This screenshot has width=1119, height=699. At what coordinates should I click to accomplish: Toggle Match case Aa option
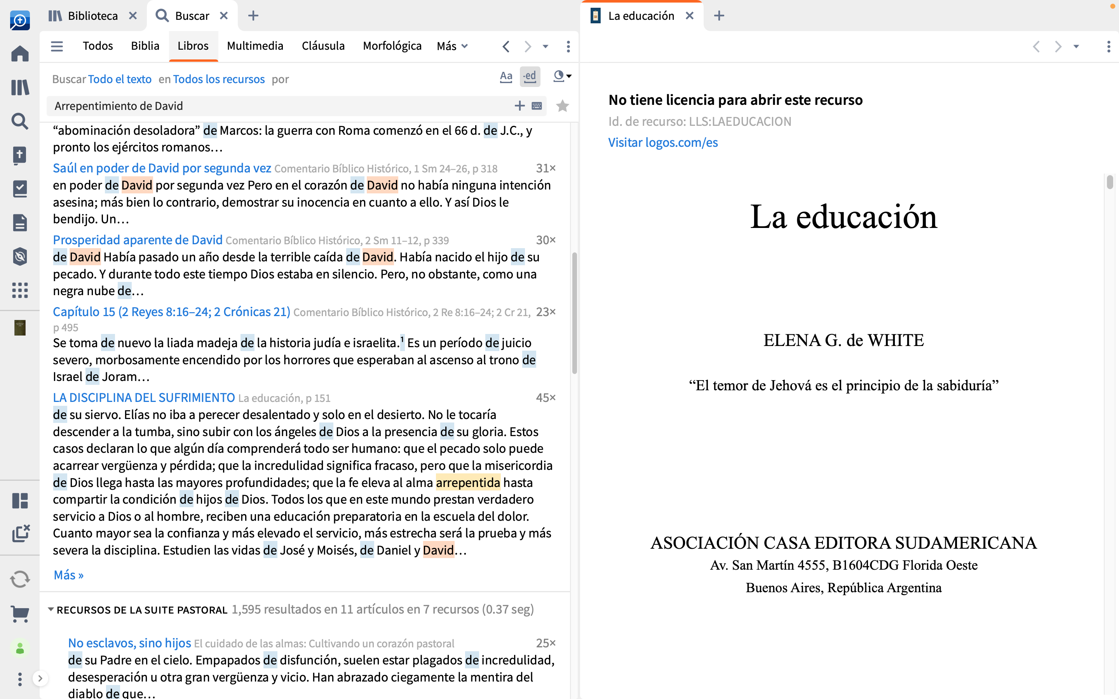pos(506,76)
